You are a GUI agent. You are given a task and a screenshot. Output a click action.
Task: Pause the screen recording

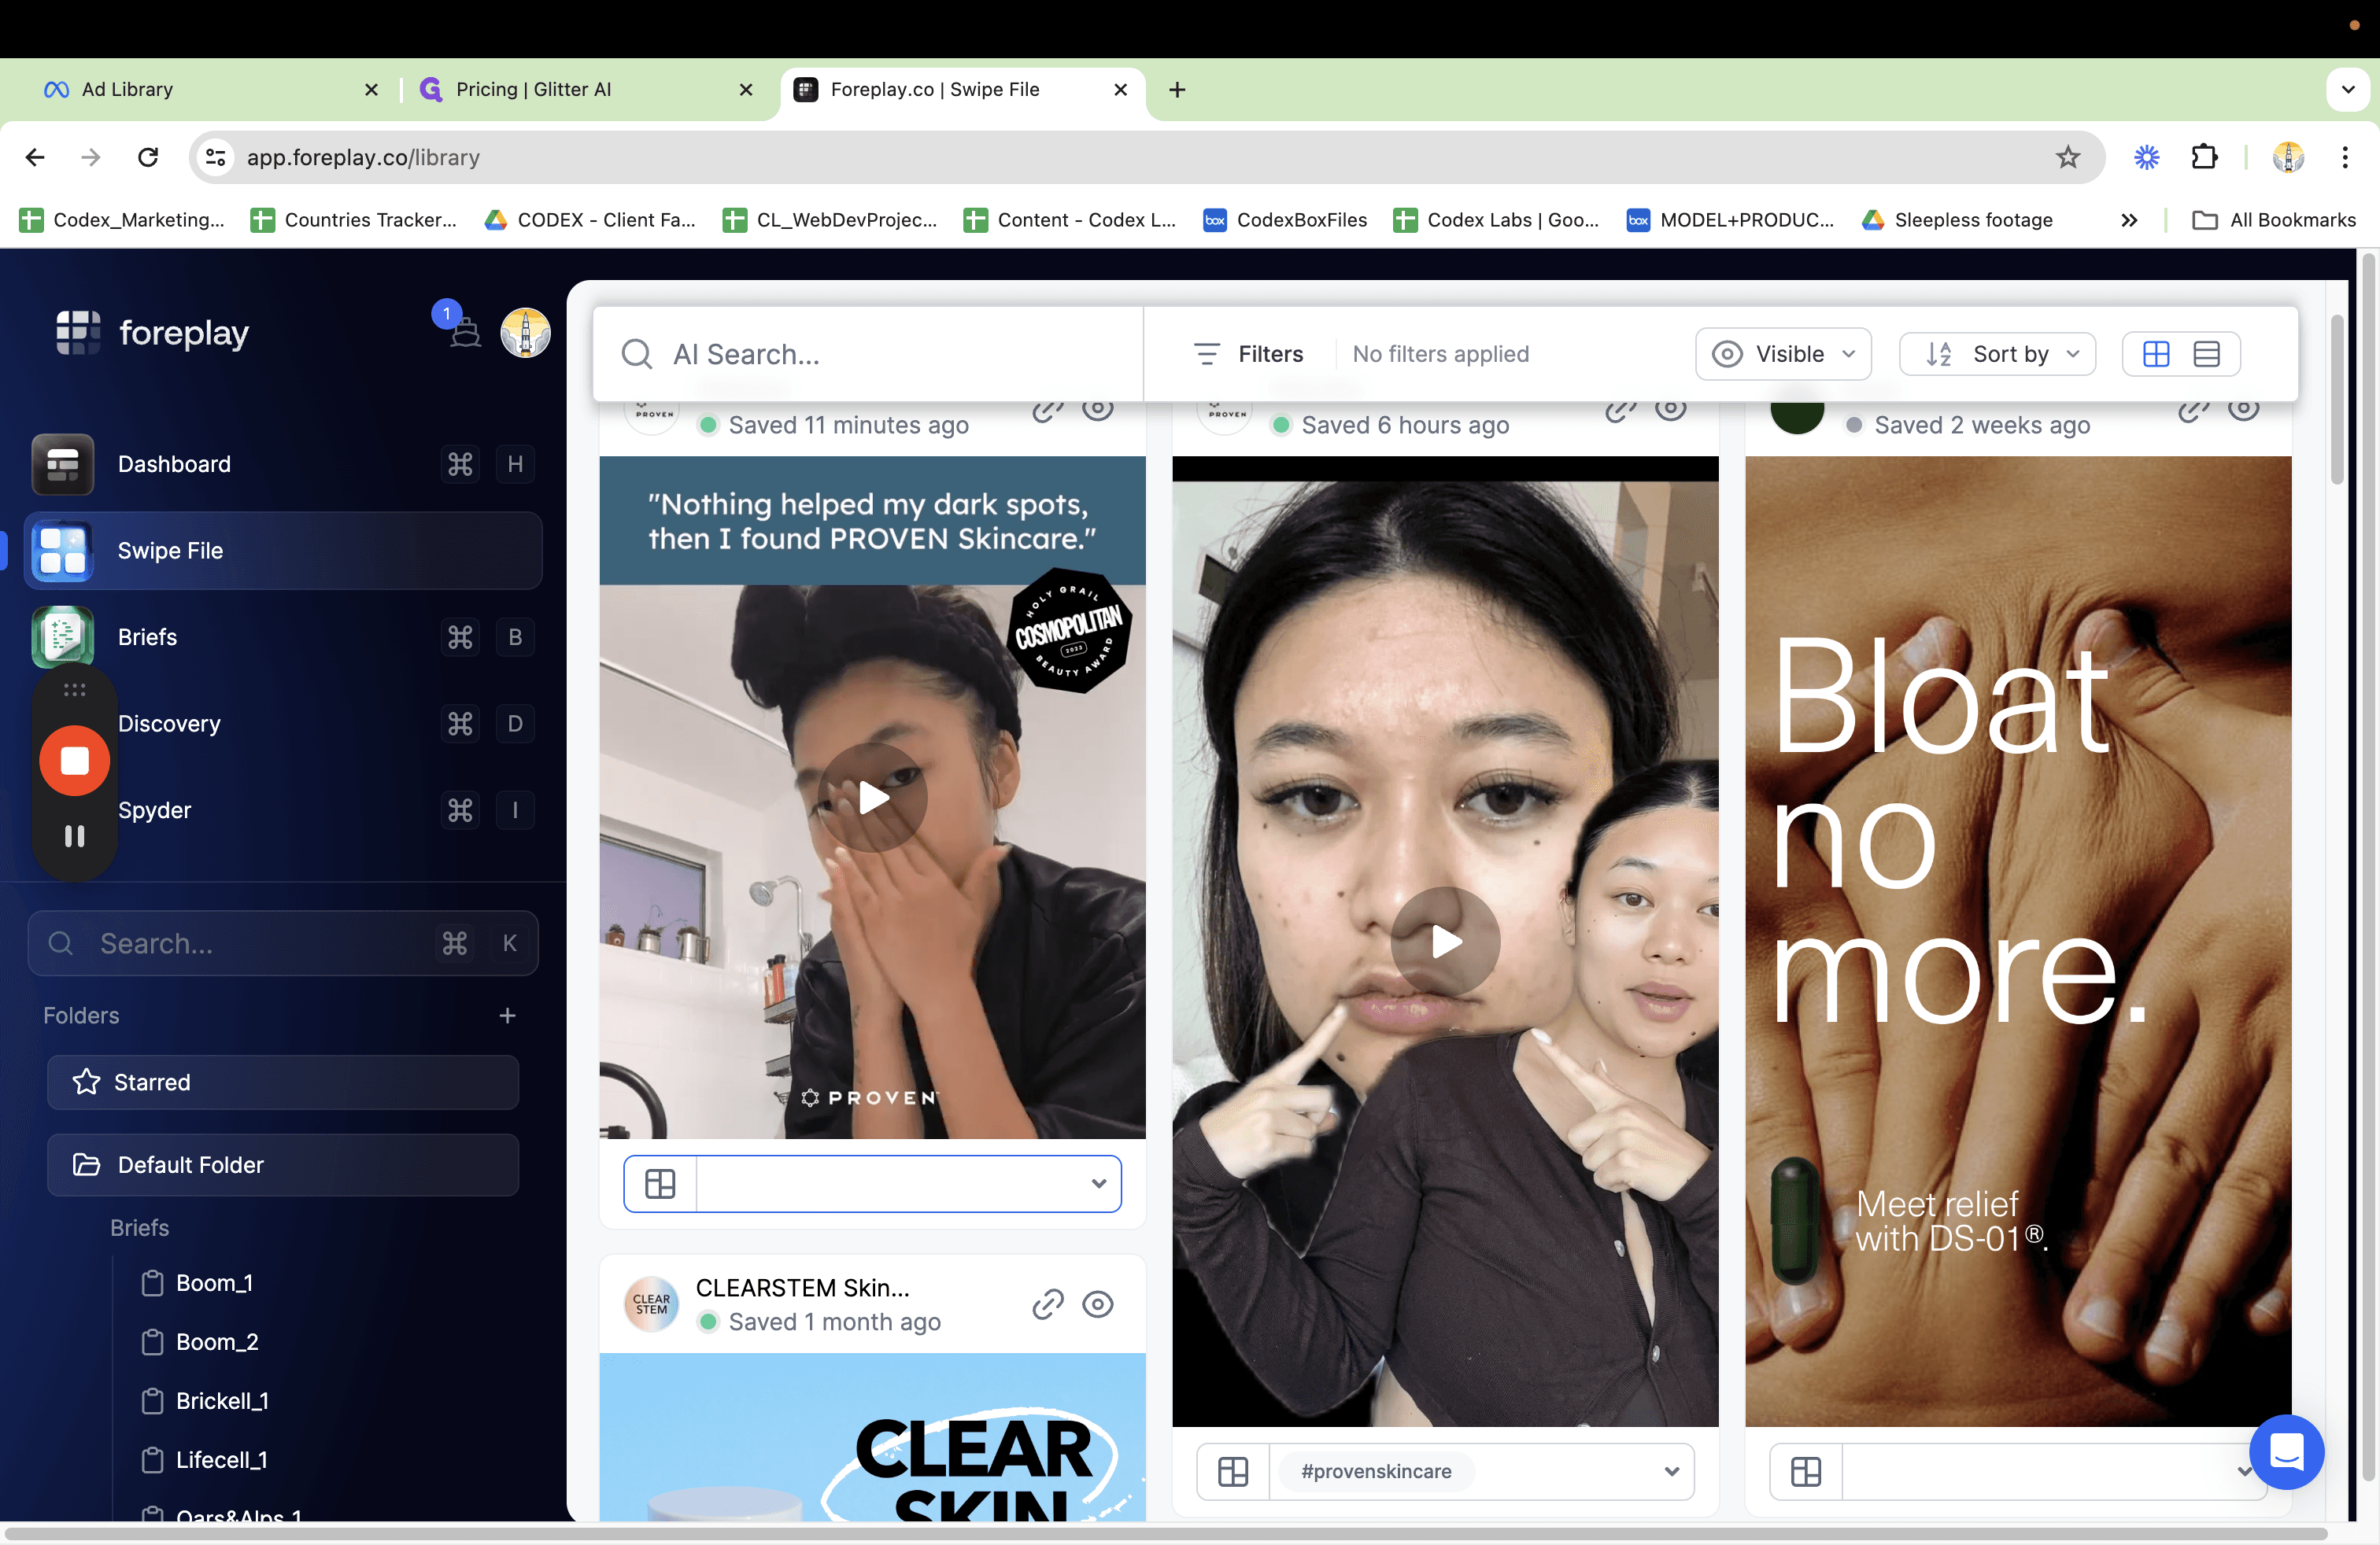(75, 835)
